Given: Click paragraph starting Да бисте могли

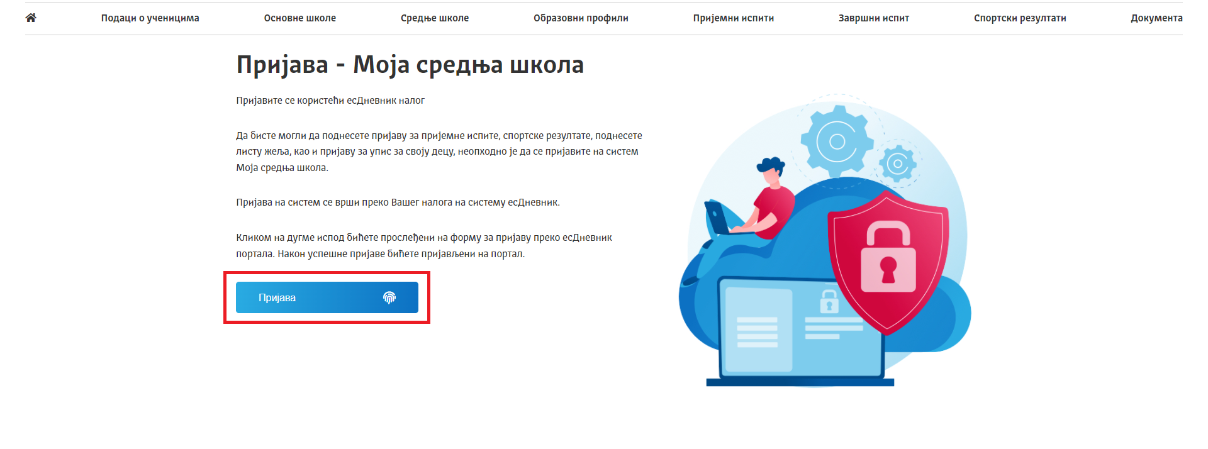Looking at the screenshot, I should coord(439,152).
